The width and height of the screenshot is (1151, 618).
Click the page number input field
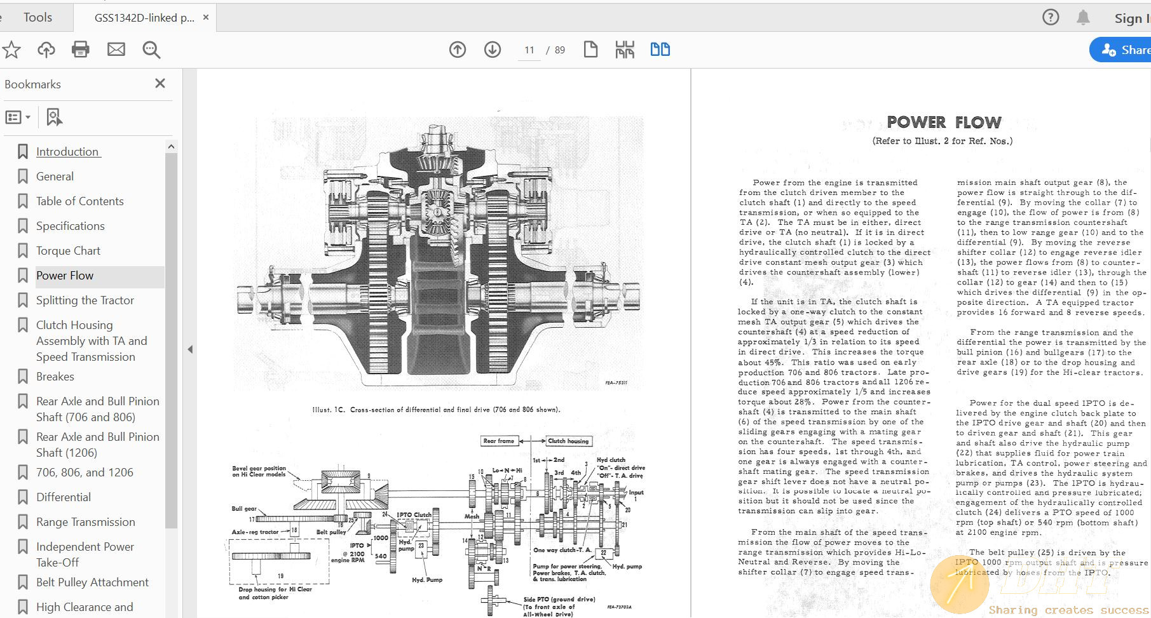click(x=529, y=50)
